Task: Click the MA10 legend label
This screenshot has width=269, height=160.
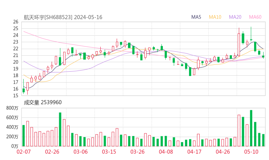Action: tap(215, 17)
